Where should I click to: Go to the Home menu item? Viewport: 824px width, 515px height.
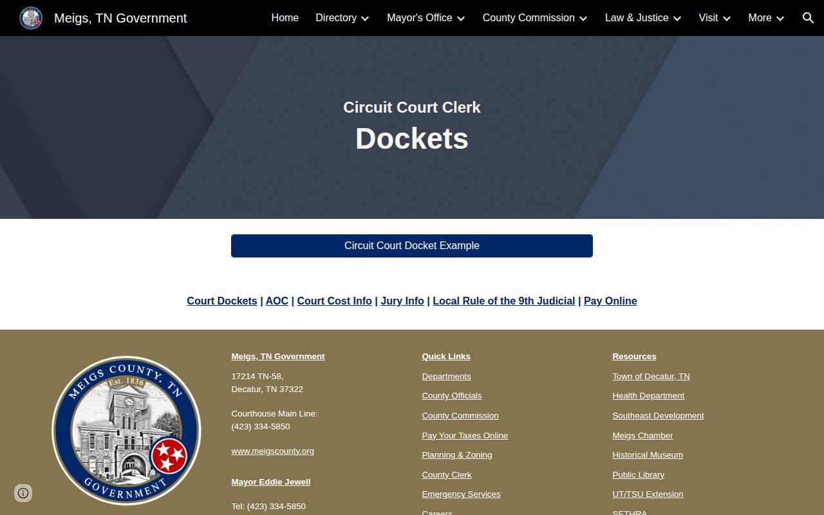point(285,18)
